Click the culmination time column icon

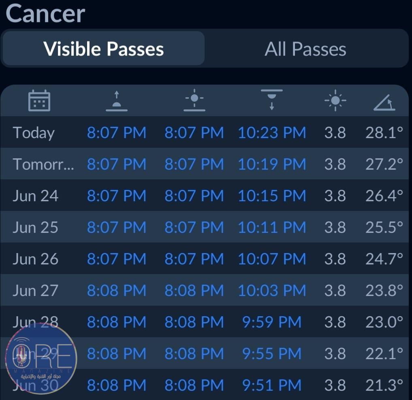(x=194, y=100)
